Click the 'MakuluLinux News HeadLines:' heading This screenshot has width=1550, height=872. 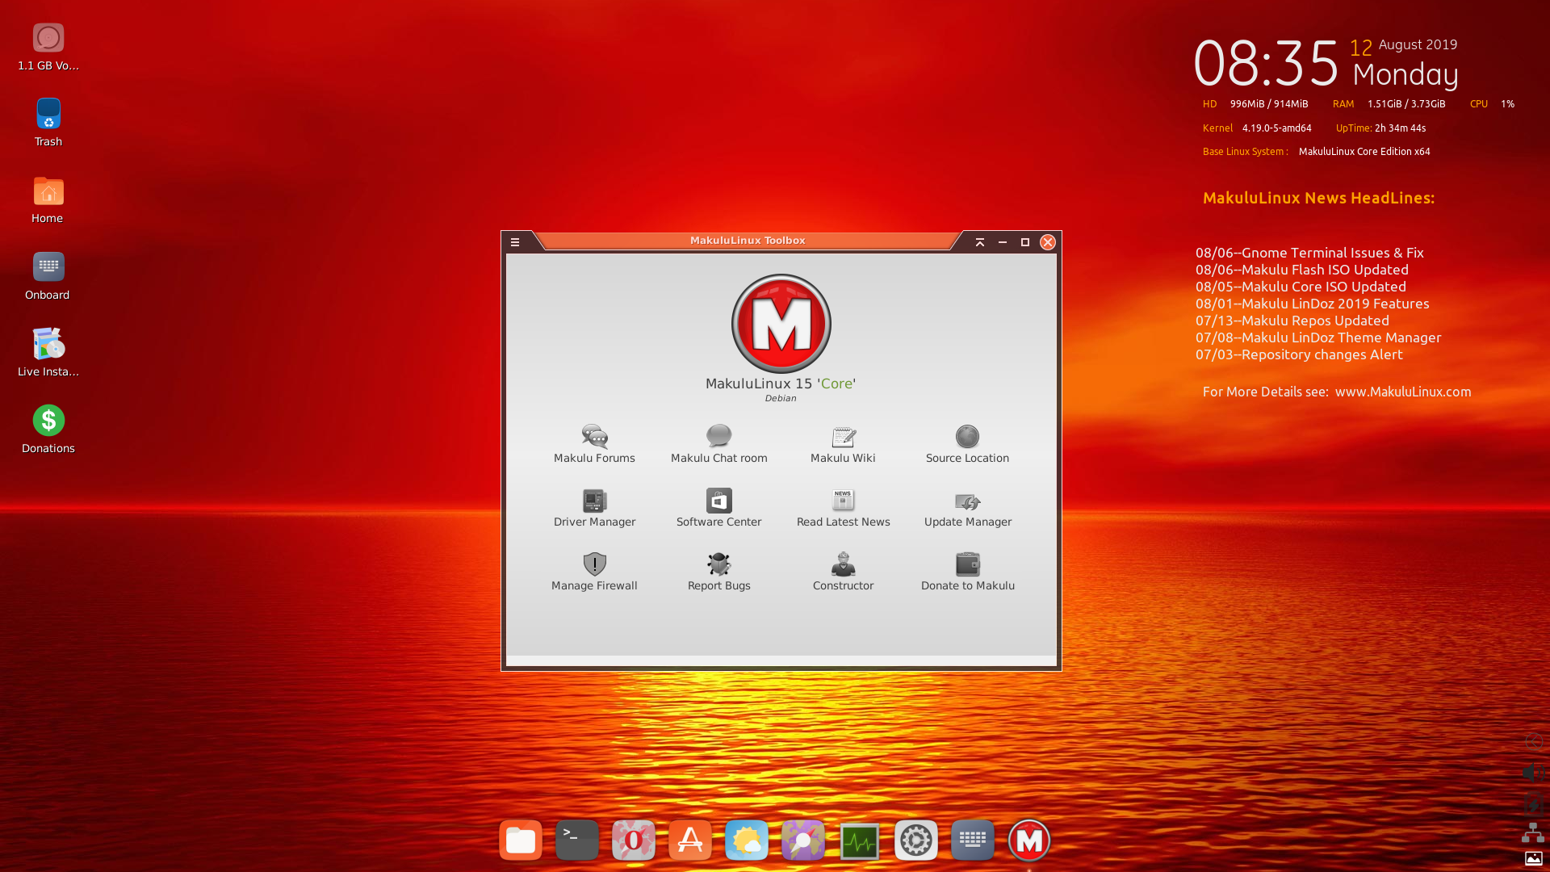pos(1318,198)
